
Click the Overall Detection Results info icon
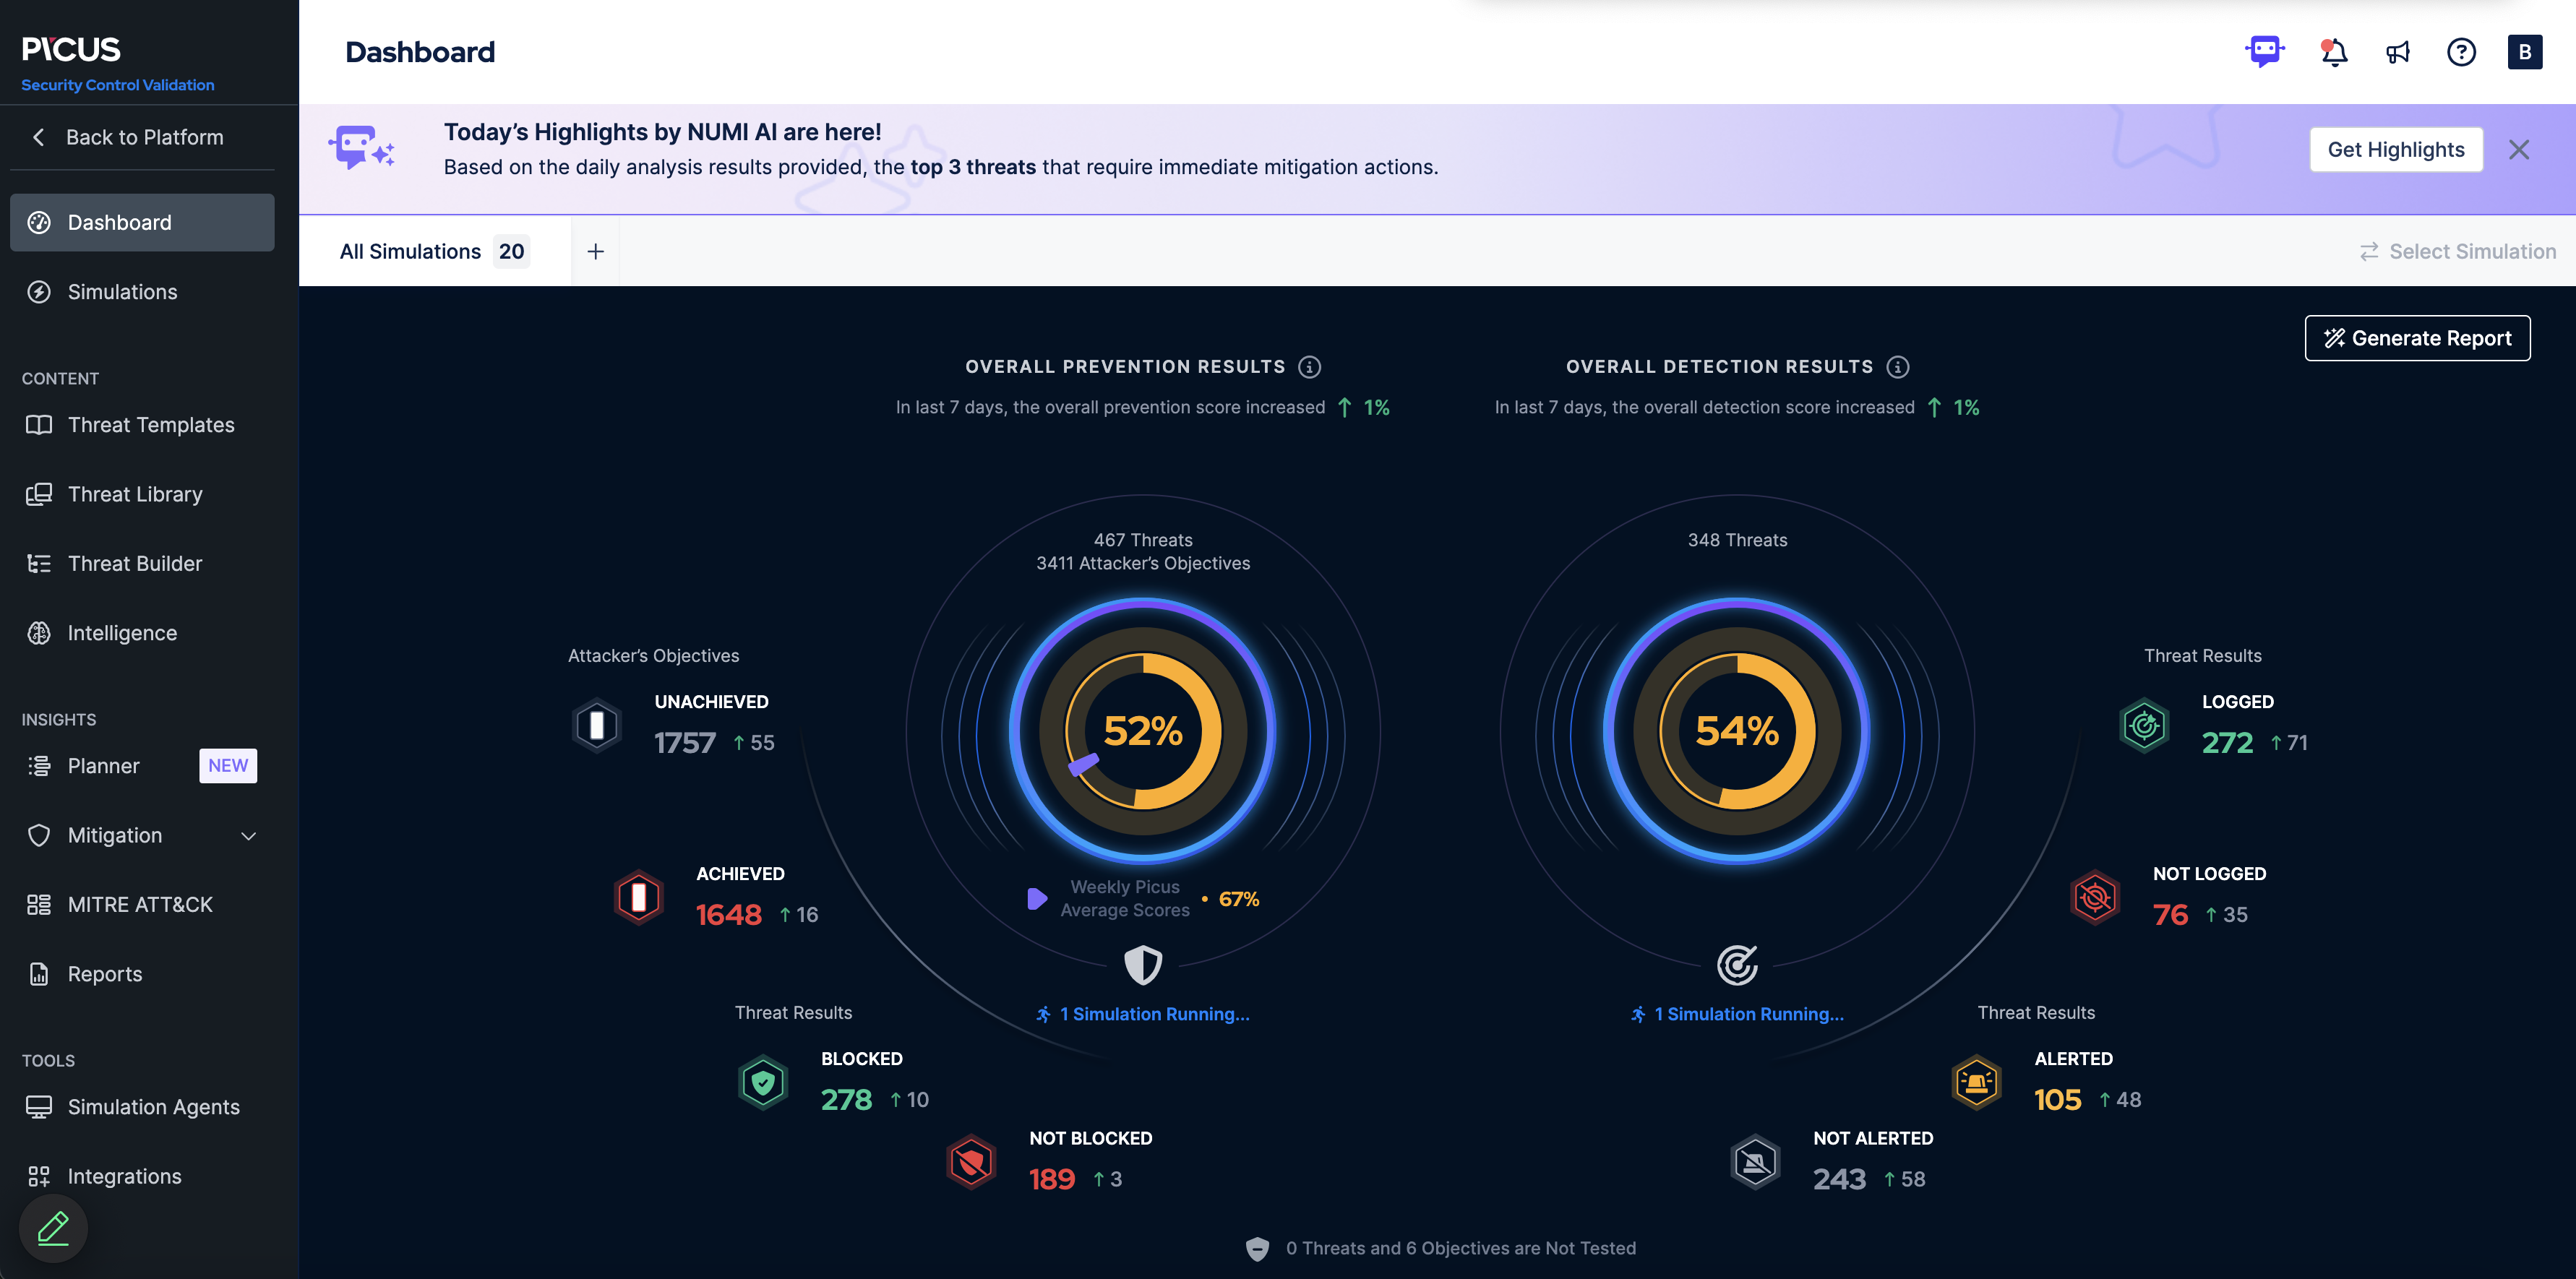(1897, 367)
